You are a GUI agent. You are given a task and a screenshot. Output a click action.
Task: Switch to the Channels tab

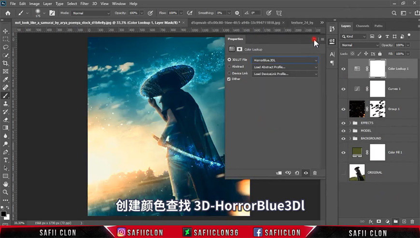(363, 26)
